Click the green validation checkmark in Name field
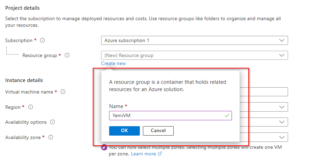The width and height of the screenshot is (310, 162). pyautogui.click(x=227, y=115)
